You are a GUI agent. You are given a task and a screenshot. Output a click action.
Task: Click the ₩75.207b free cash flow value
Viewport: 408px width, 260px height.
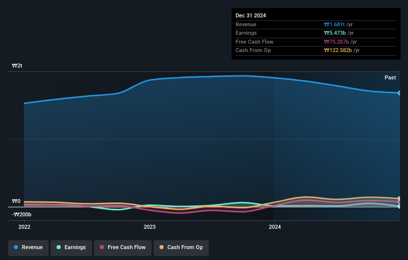[336, 42]
